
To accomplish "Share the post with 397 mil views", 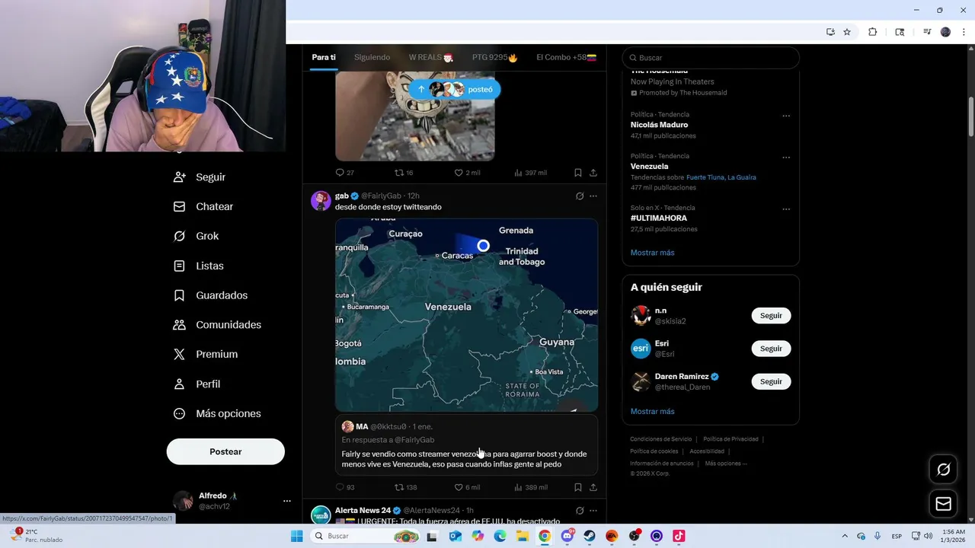I will tap(593, 173).
